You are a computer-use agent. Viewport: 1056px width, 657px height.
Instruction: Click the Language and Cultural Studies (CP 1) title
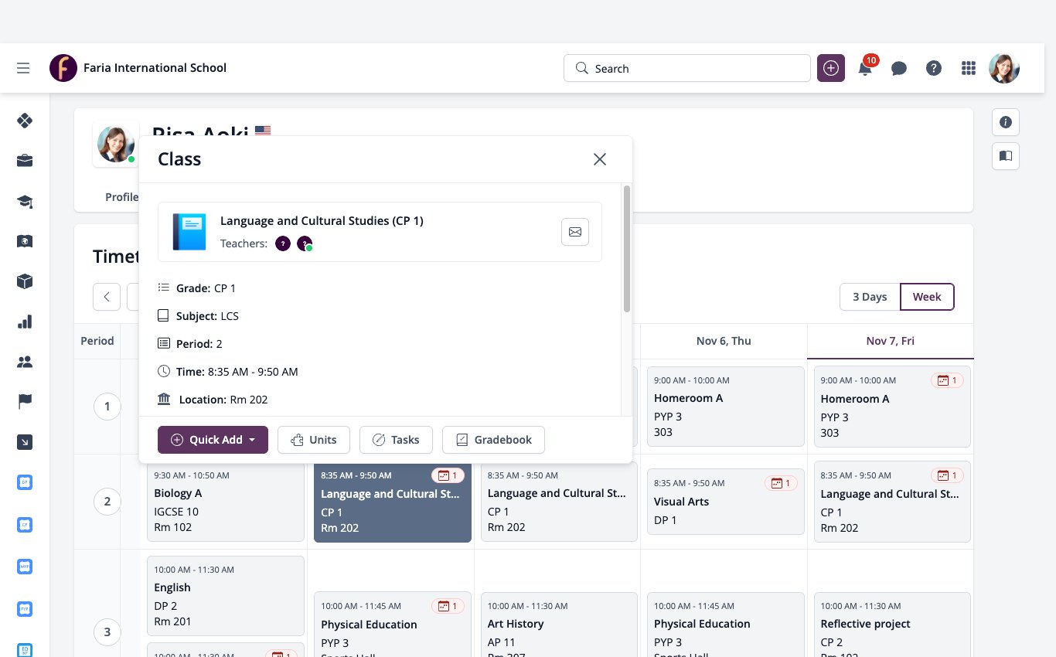(322, 221)
